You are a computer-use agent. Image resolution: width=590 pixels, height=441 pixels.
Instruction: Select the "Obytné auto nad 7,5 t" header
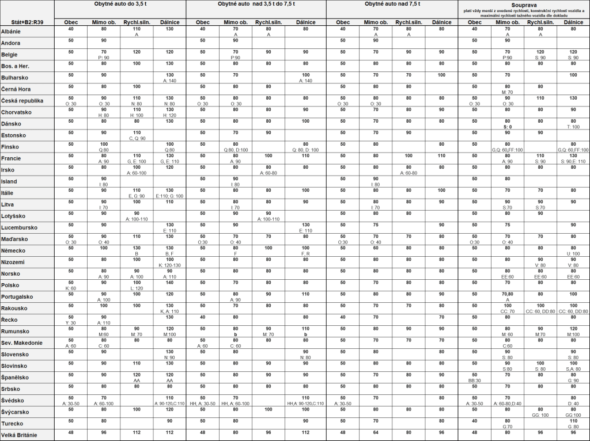click(392, 4)
